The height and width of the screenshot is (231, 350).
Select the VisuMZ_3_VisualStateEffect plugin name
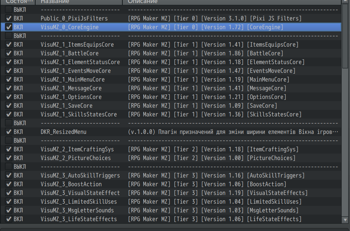(81, 193)
